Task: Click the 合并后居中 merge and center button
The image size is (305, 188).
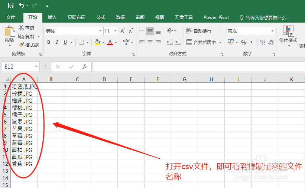Action: pos(201,42)
